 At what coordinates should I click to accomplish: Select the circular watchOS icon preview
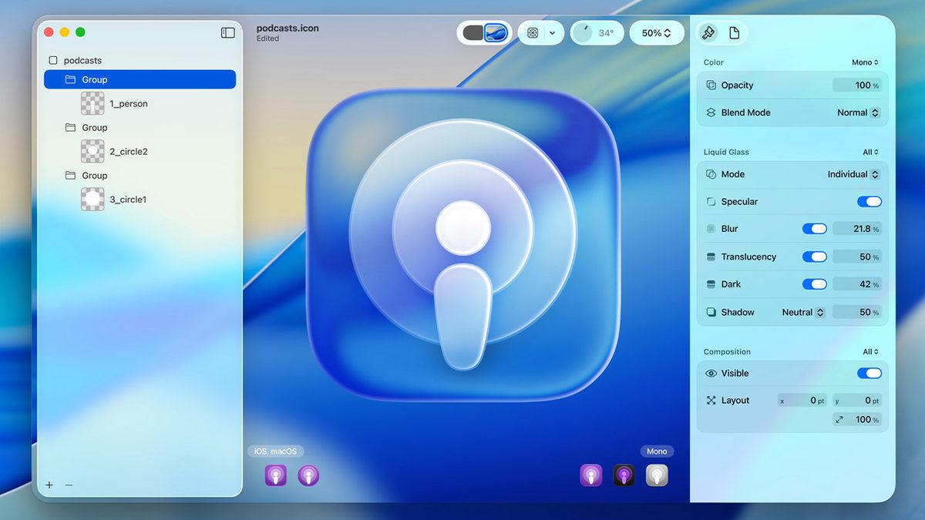(308, 475)
